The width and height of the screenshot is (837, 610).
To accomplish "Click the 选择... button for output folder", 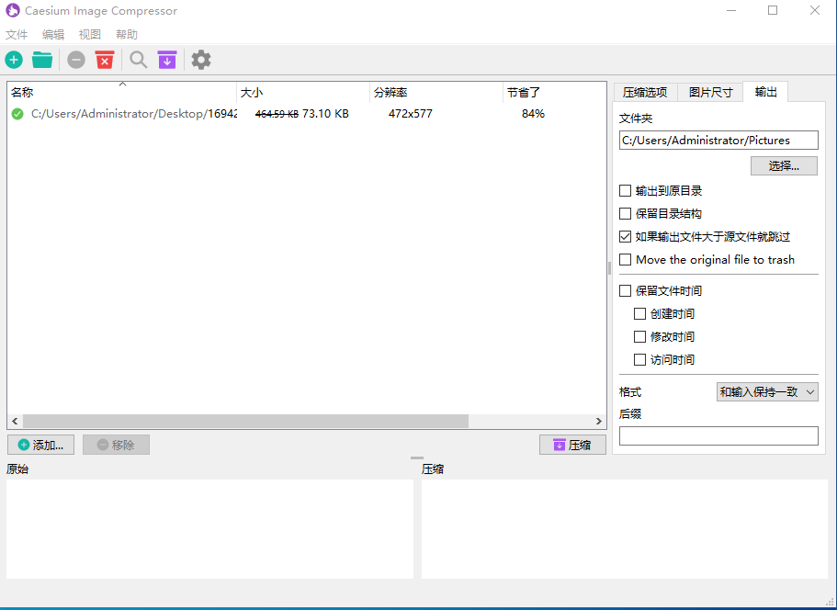I will point(783,165).
